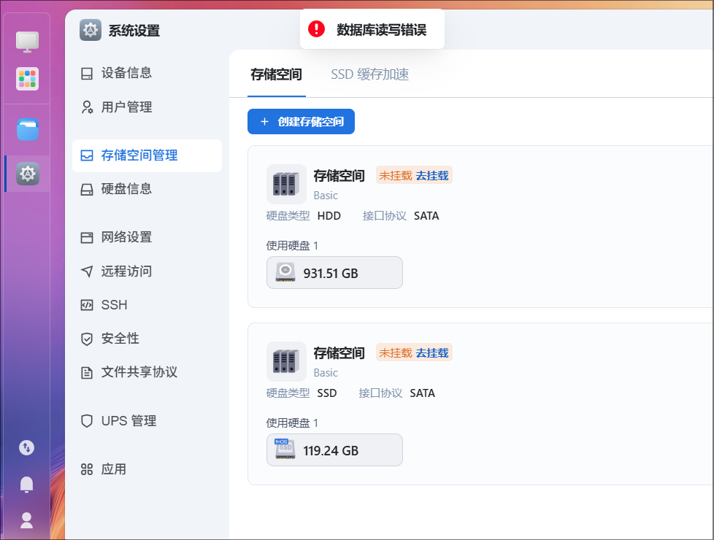
Task: Click SATA protocol value in the SSD card
Action: (x=422, y=393)
